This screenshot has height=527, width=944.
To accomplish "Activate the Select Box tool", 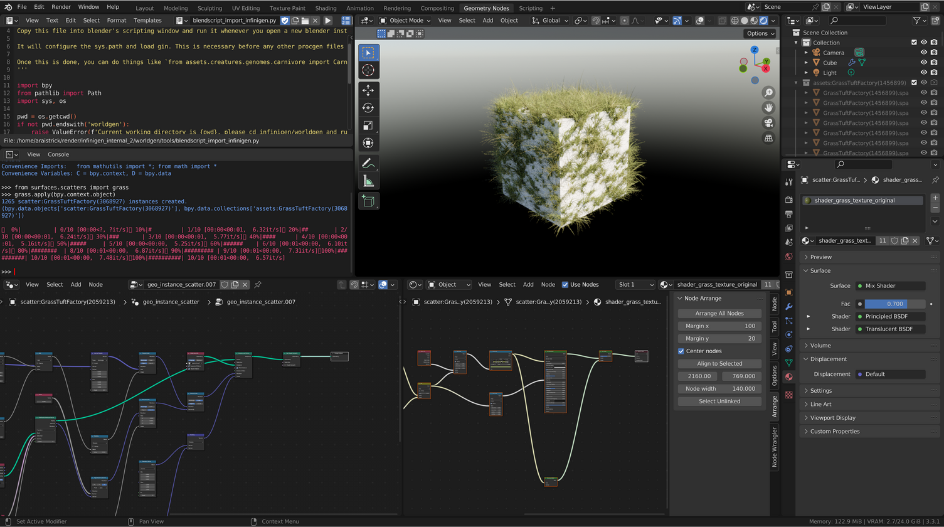I will click(368, 53).
